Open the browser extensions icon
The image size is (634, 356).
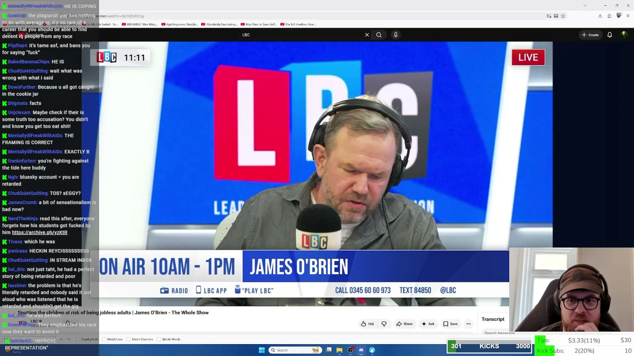click(609, 16)
